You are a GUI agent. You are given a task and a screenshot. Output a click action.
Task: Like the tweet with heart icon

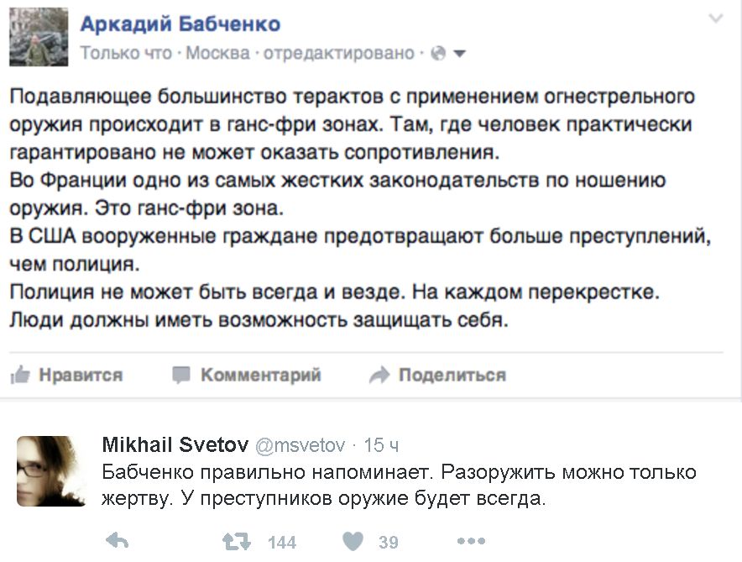[x=353, y=542]
